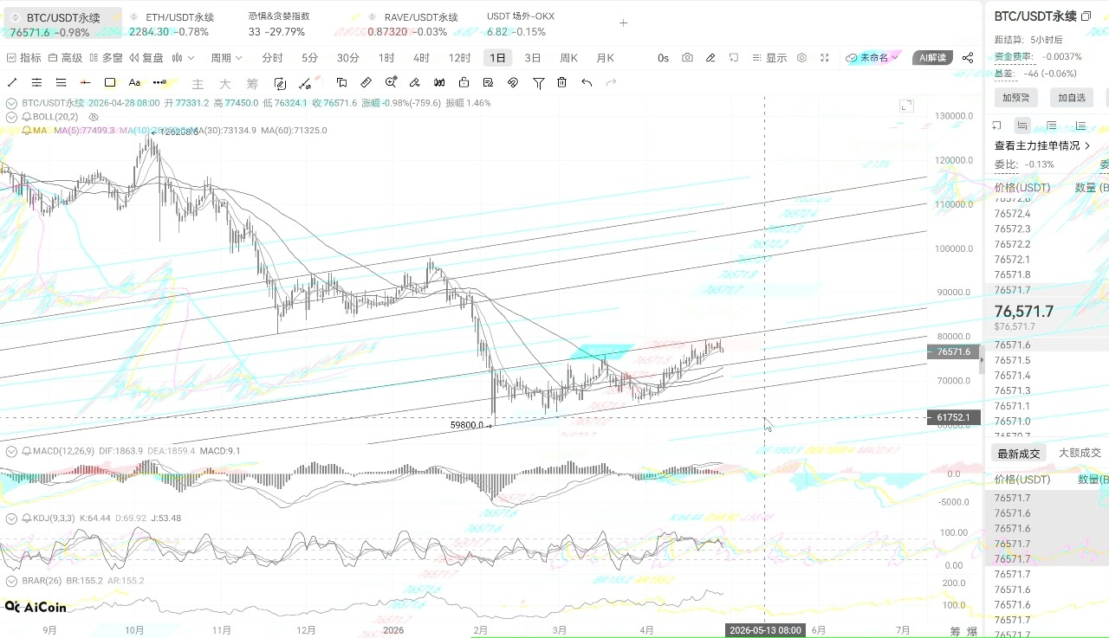
Task: Switch to USDT 场外-OKX tab
Action: point(520,24)
